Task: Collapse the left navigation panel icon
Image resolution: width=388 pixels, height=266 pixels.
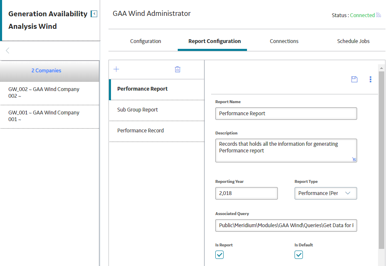Action: pyautogui.click(x=94, y=14)
